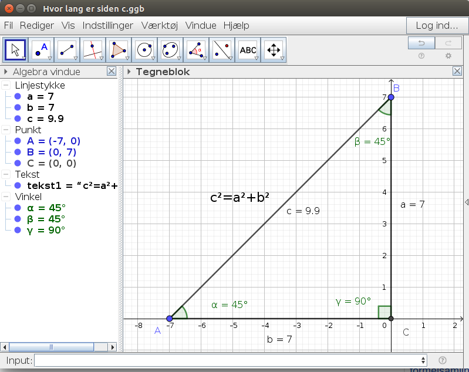This screenshot has height=372, width=469.
Task: Open the Hjælp menu
Action: pos(237,25)
